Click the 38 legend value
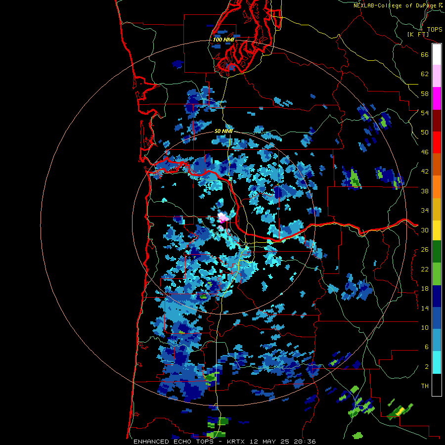The image size is (445, 445). click(425, 191)
